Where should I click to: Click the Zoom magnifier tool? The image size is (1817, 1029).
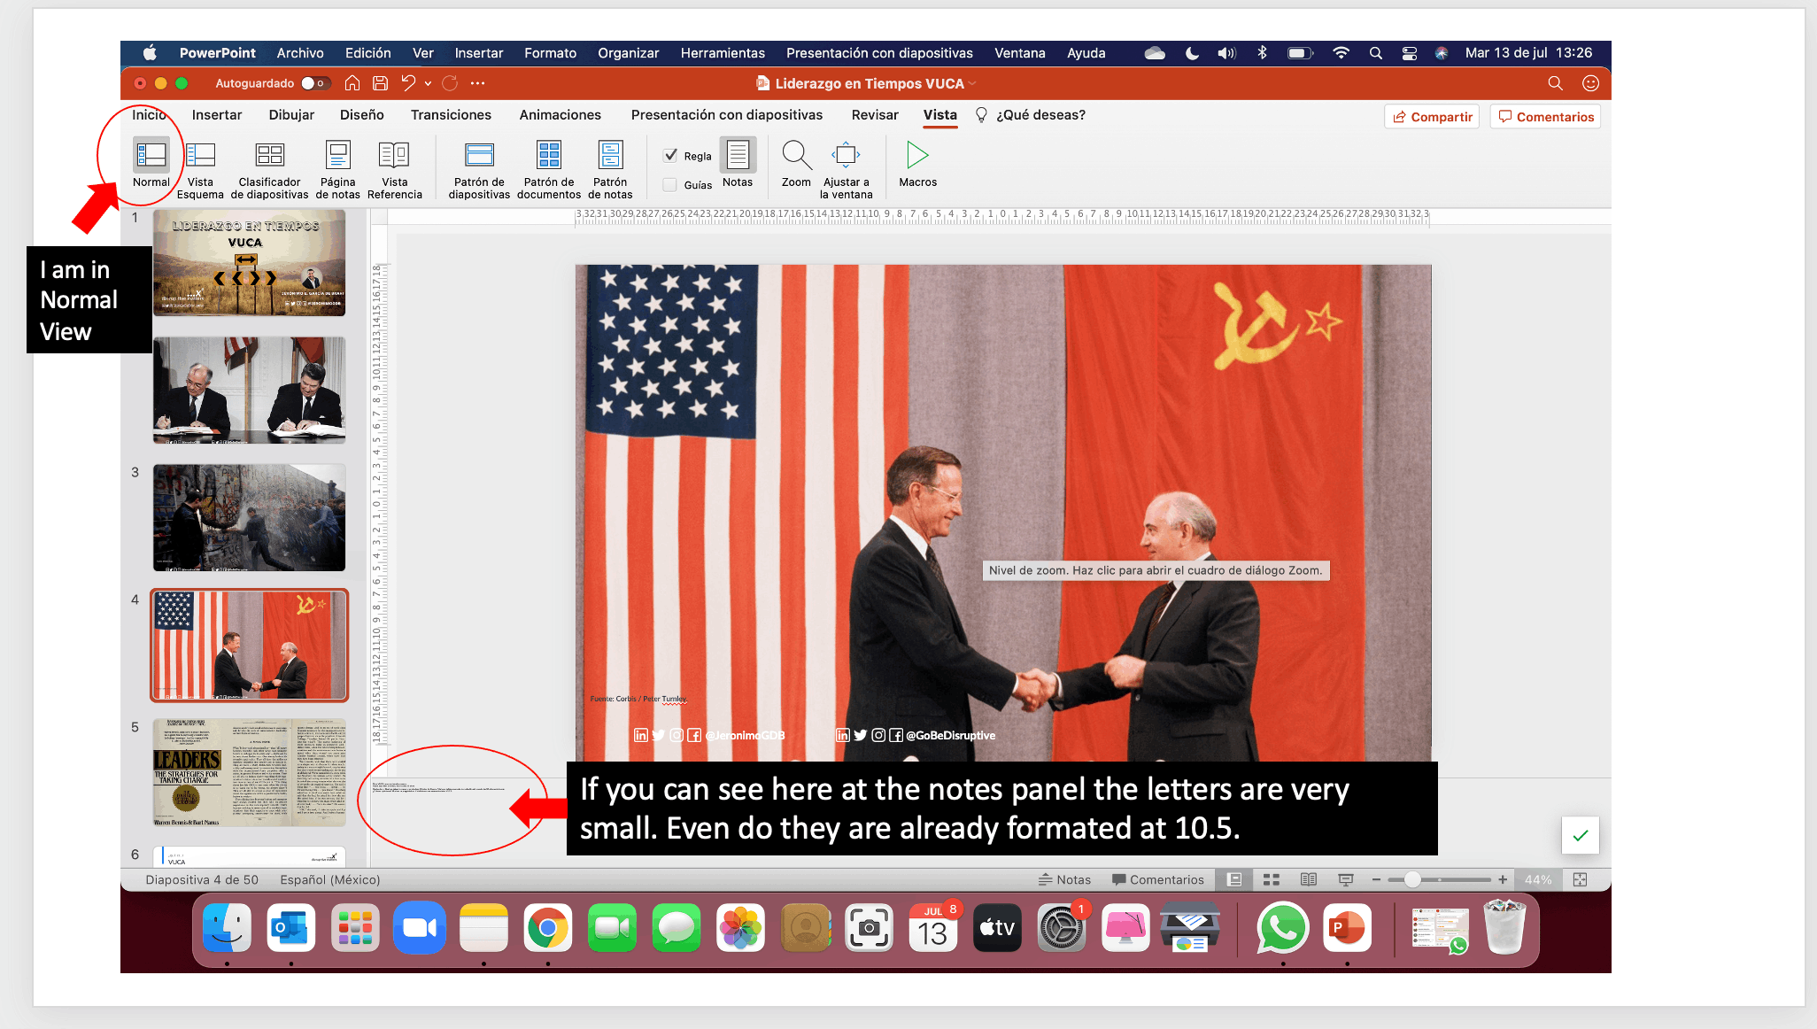[x=796, y=163]
